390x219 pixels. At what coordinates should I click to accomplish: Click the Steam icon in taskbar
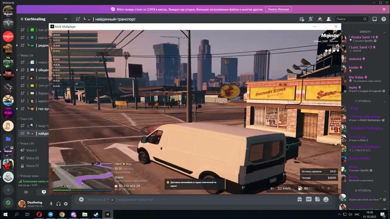click(x=96, y=214)
